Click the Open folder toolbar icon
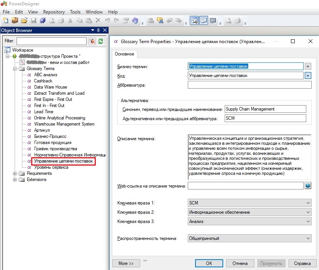The image size is (319, 270). coord(24,20)
